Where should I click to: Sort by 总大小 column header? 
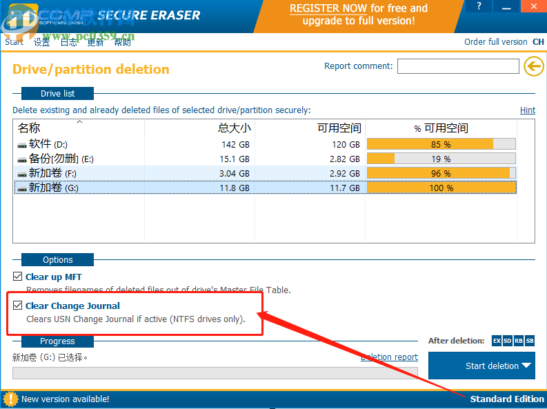click(199, 128)
